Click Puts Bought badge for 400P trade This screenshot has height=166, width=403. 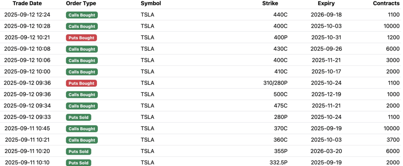pos(81,38)
